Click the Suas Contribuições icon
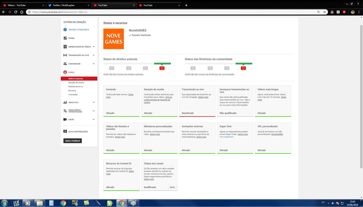 65,132
